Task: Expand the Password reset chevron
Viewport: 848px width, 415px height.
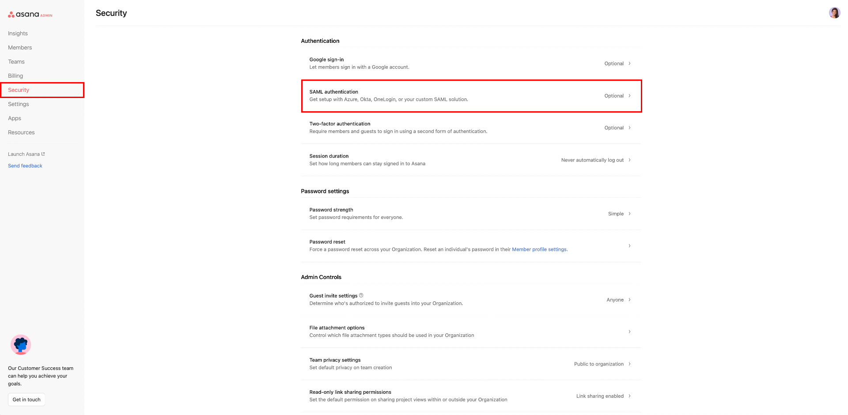Action: [x=629, y=246]
